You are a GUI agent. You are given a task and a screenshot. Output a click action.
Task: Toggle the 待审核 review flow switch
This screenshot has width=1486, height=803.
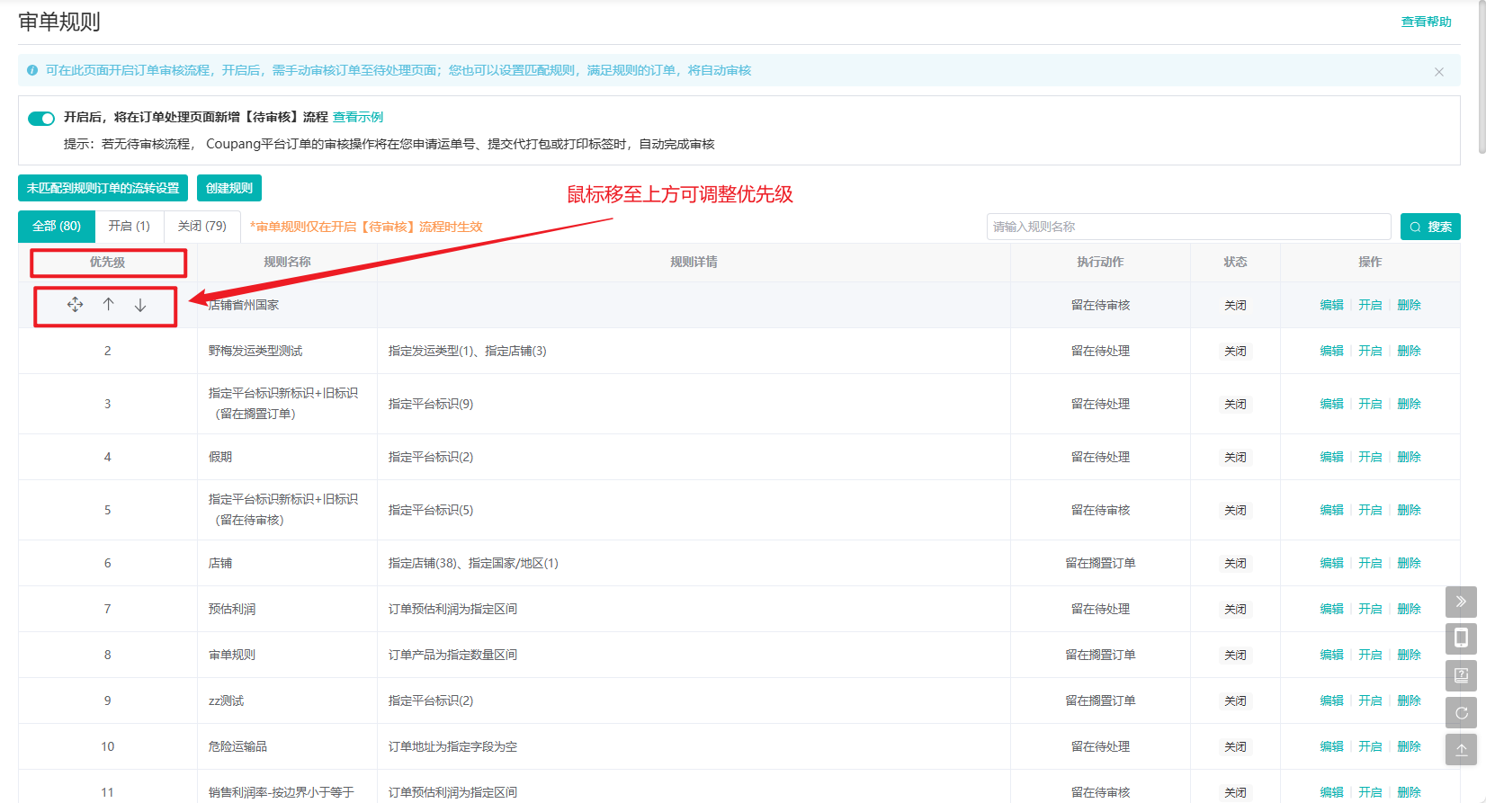41,118
